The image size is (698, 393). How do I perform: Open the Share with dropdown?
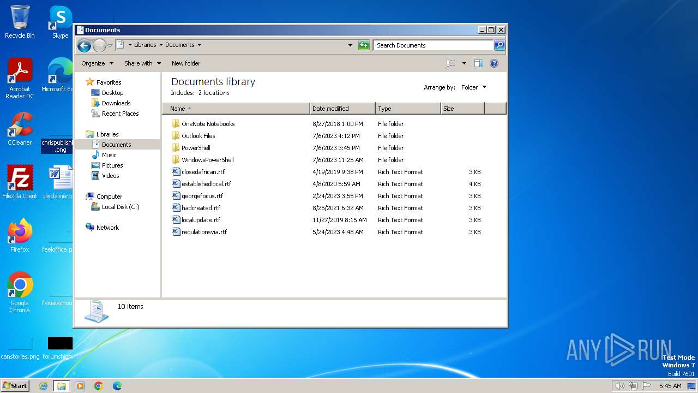pos(142,63)
